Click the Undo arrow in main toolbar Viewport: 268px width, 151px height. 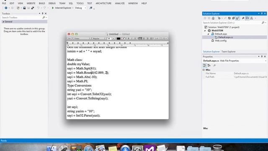click(38, 8)
